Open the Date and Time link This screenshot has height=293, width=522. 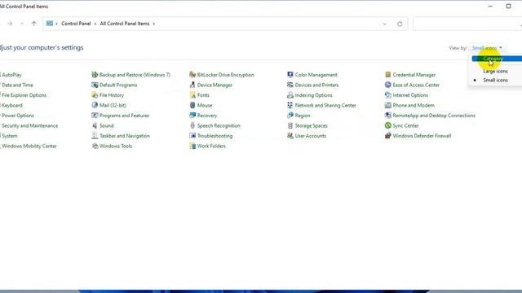click(17, 85)
